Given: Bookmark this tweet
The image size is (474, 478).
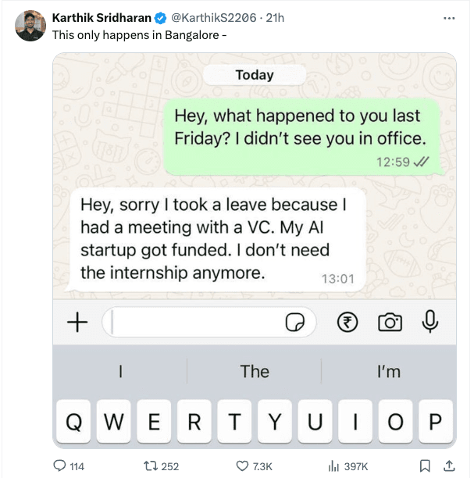Looking at the screenshot, I should pyautogui.click(x=425, y=466).
